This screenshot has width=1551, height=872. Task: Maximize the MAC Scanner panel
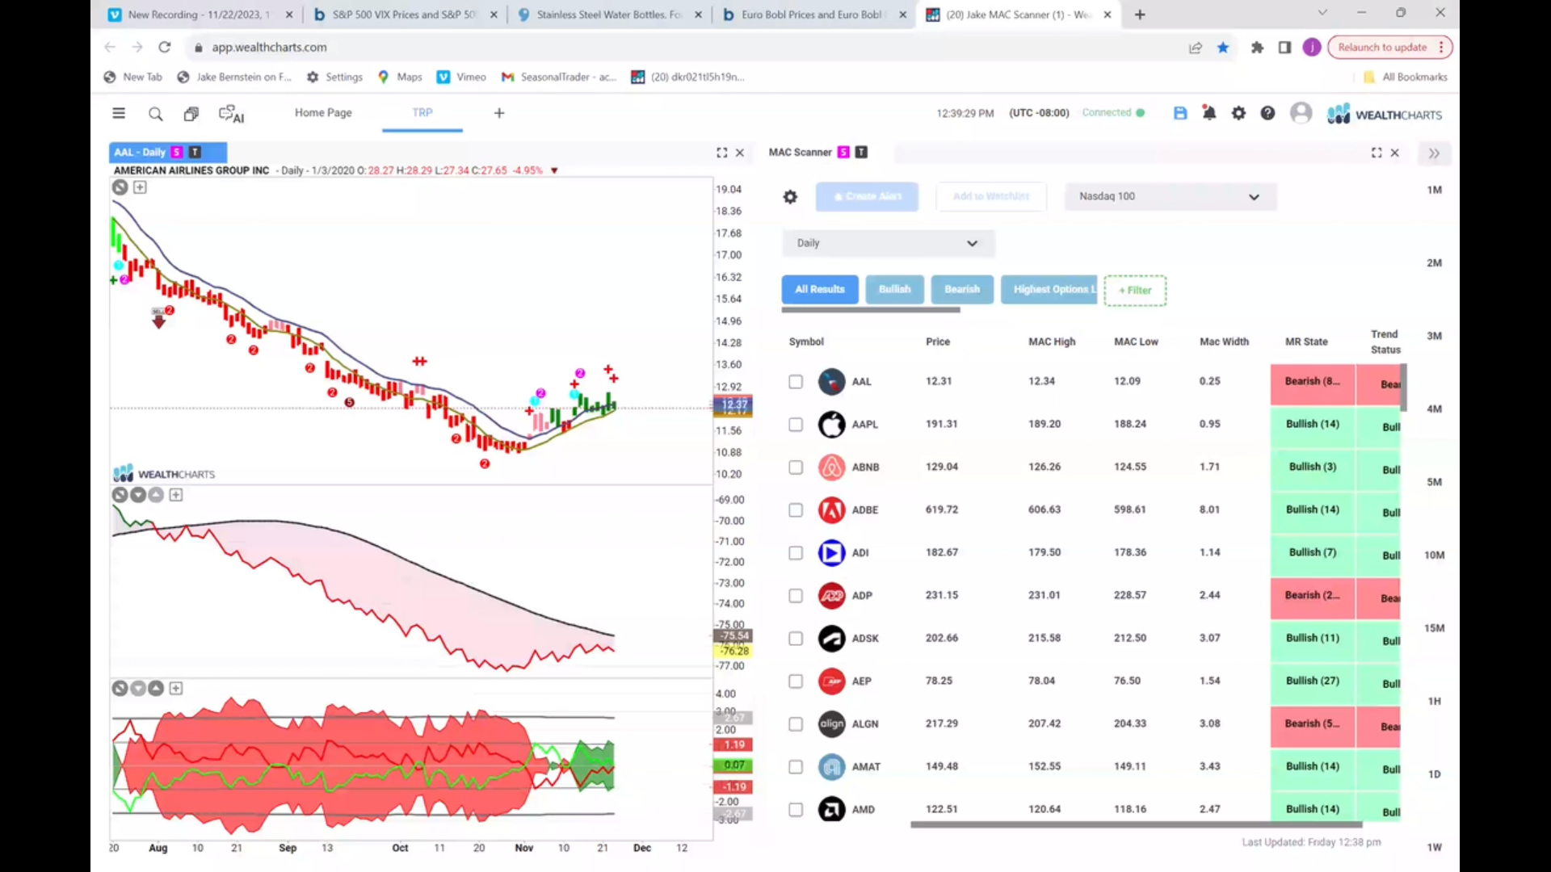click(x=1377, y=153)
